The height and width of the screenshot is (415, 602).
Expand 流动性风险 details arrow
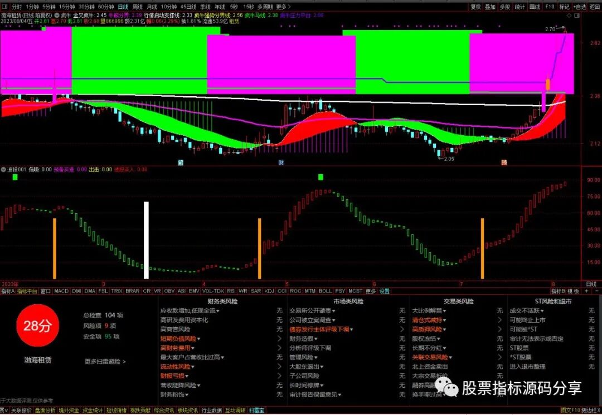[x=279, y=367]
